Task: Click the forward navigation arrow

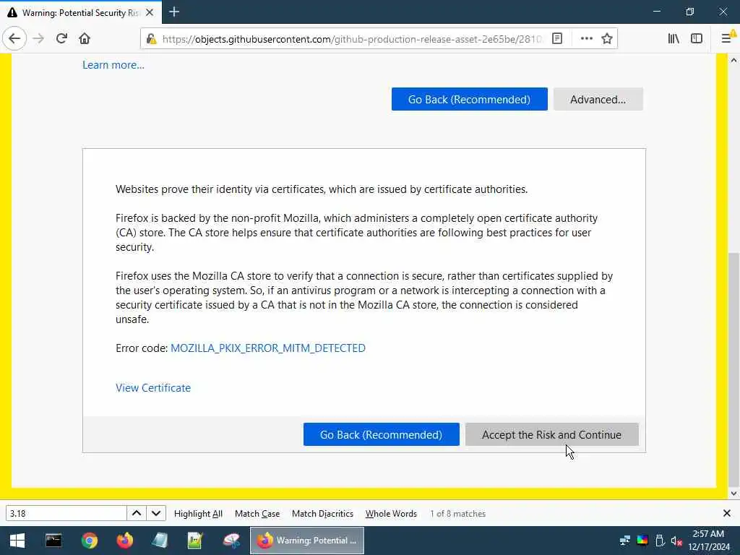Action: [x=38, y=38]
